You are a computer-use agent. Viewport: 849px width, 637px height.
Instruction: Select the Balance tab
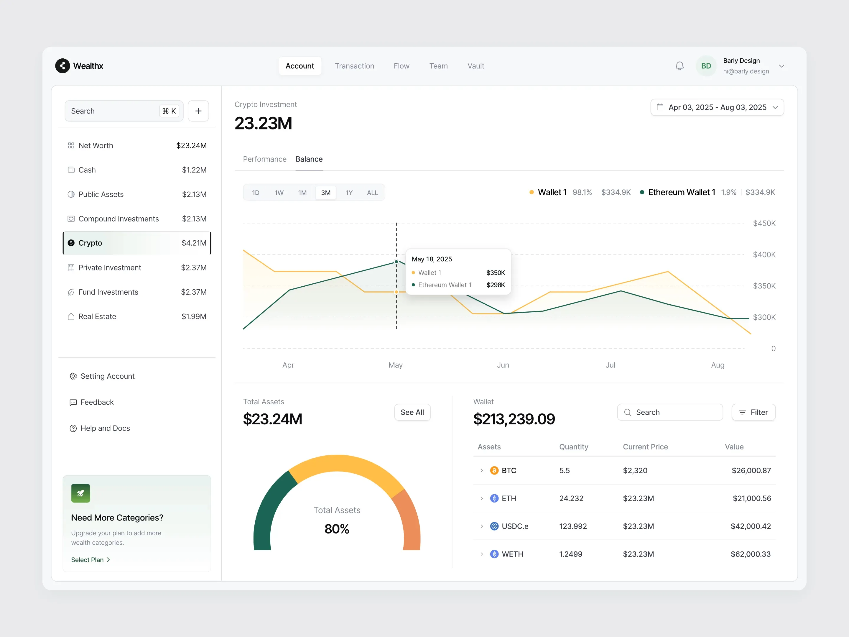pyautogui.click(x=309, y=159)
